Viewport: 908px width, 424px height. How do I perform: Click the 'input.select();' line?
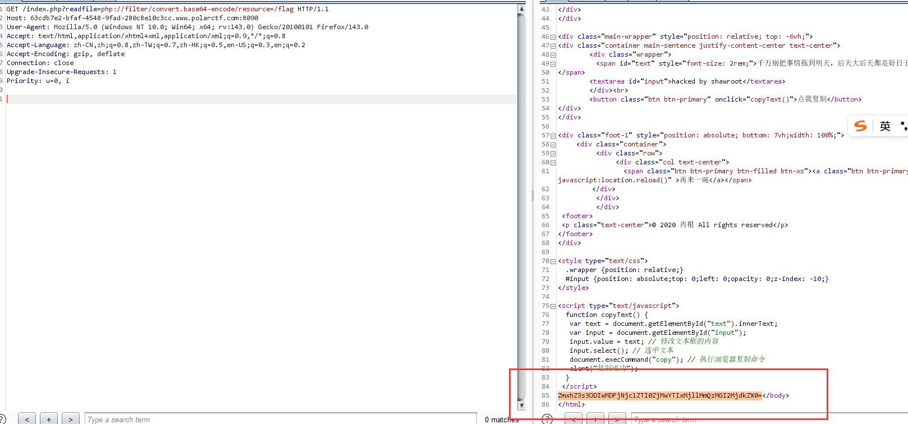[x=622, y=351]
